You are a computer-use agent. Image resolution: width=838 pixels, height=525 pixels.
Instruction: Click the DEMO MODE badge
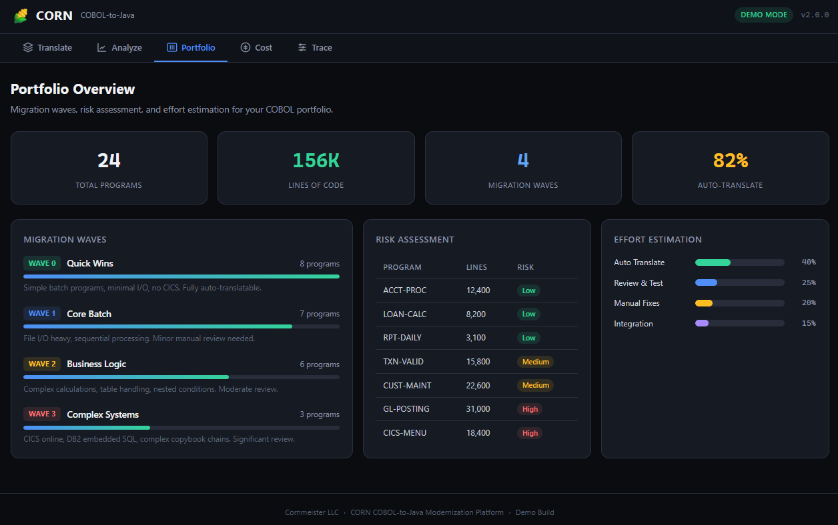pyautogui.click(x=764, y=15)
